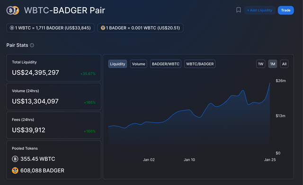Click the WBTC icon in the rate pill

click(x=12, y=28)
